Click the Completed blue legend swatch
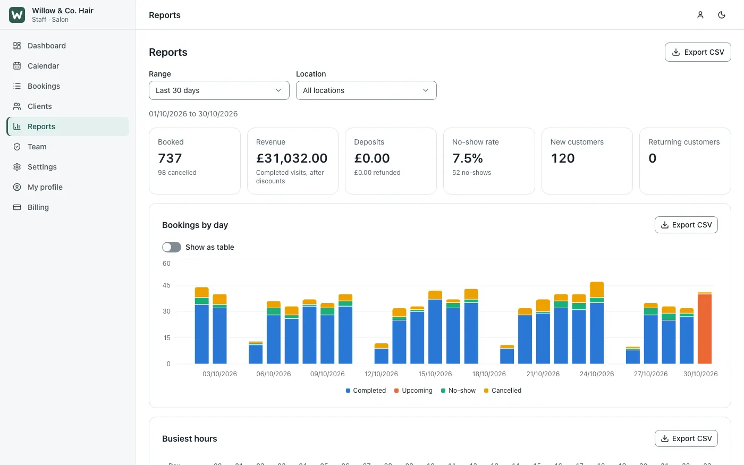The height and width of the screenshot is (465, 744). [x=348, y=391]
